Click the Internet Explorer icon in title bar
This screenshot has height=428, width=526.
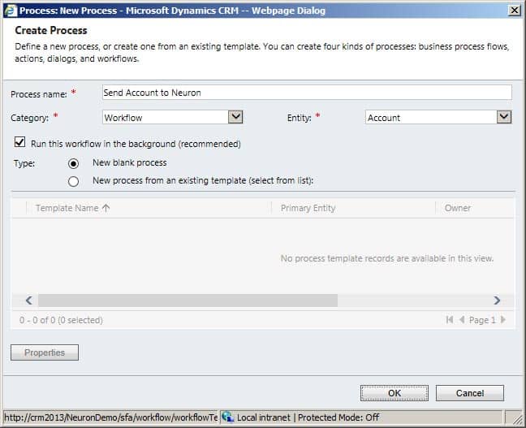pos(11,11)
